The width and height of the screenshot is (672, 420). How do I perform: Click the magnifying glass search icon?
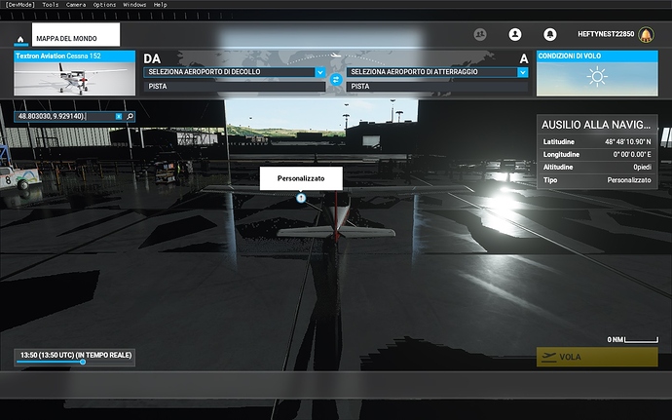[x=130, y=117]
